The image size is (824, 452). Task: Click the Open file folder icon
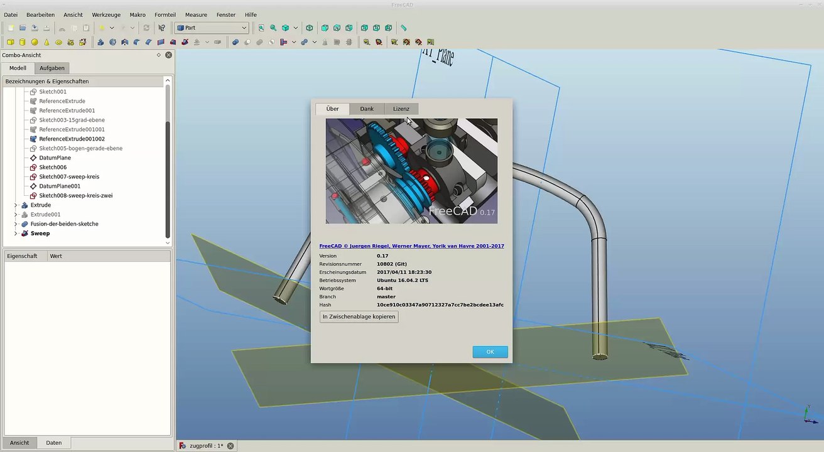23,28
